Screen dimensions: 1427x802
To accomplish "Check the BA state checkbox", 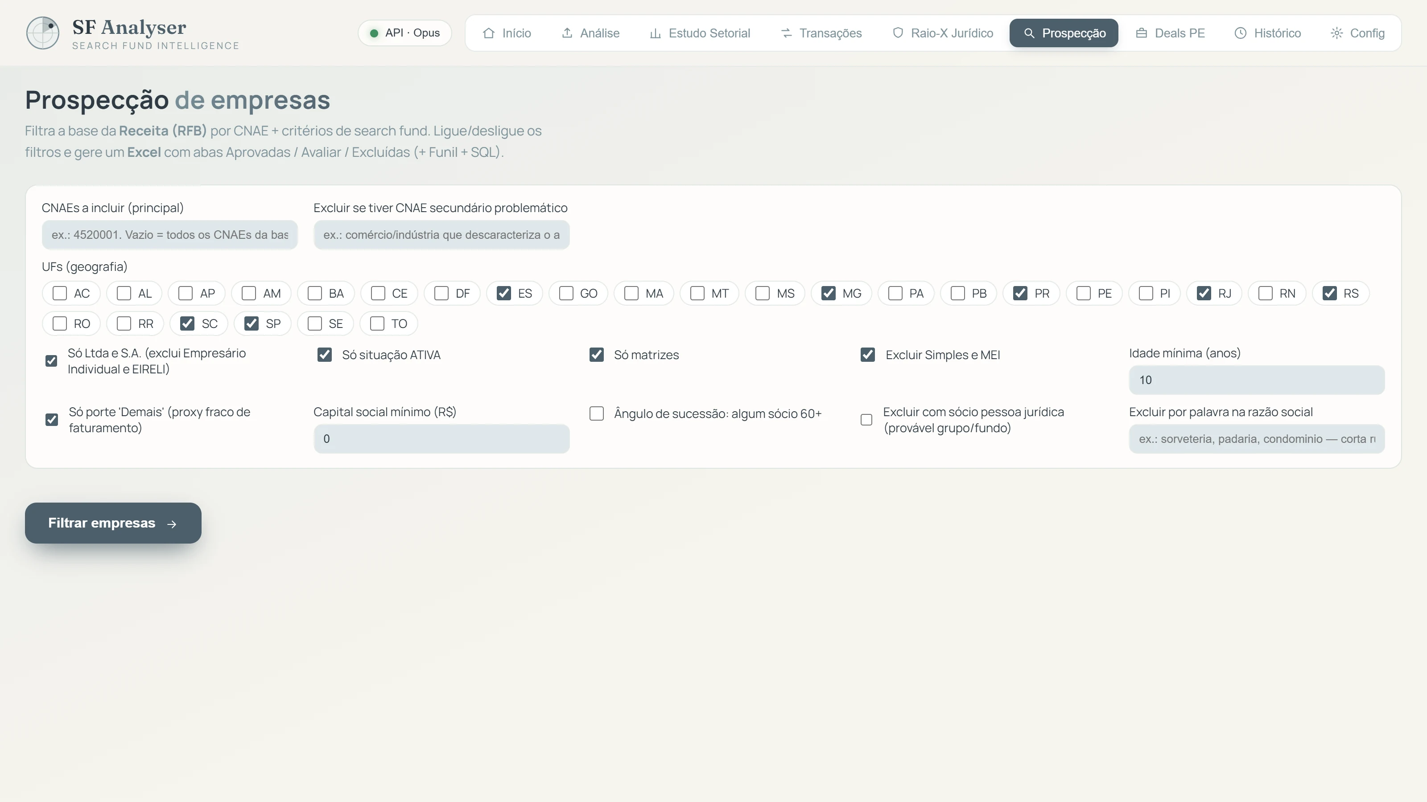I will point(315,293).
